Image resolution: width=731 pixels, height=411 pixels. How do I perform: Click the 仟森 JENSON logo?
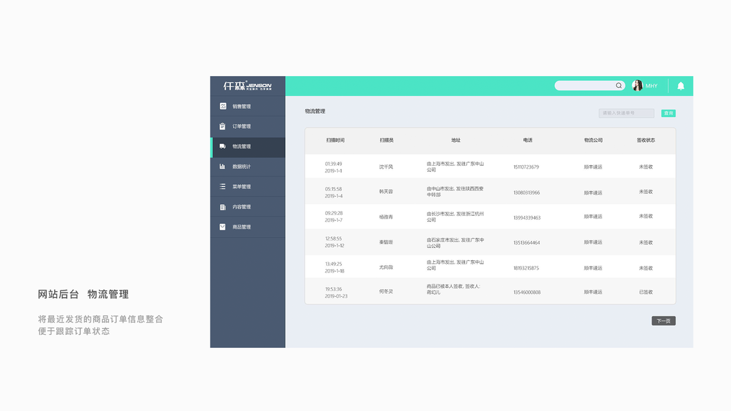click(247, 86)
